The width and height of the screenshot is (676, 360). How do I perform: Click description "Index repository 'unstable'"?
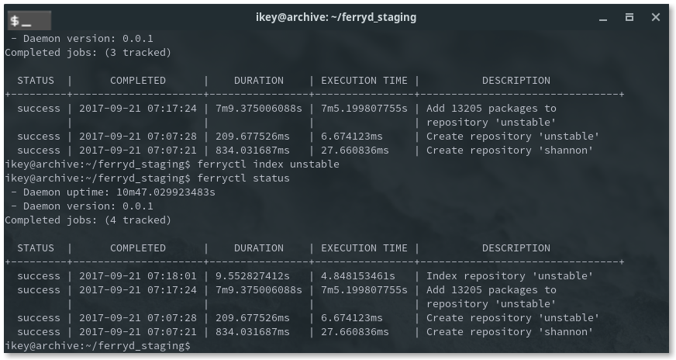pos(509,276)
